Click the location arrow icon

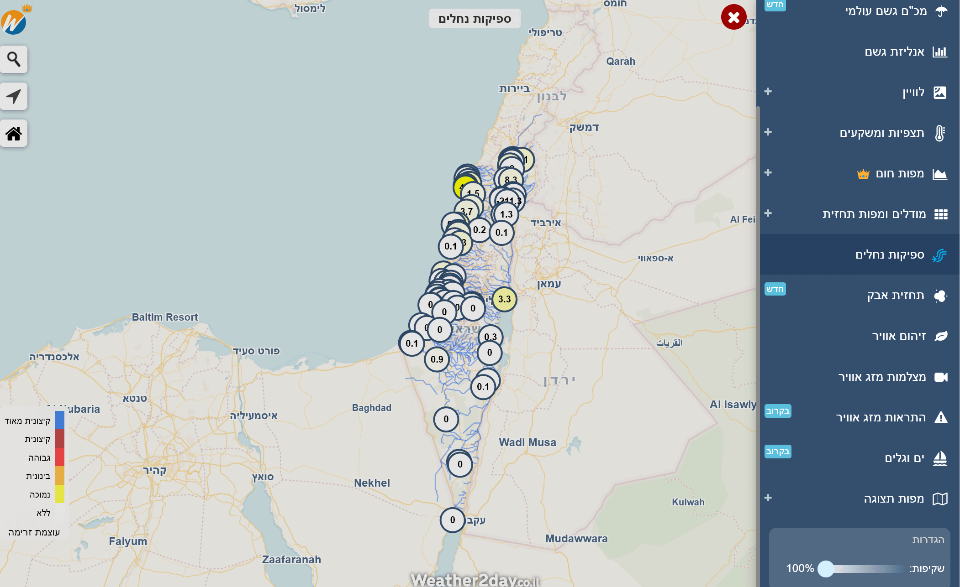(14, 96)
